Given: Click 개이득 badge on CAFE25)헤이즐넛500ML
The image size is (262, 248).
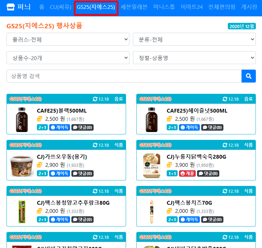Looking at the screenshot, I should coord(190,128).
